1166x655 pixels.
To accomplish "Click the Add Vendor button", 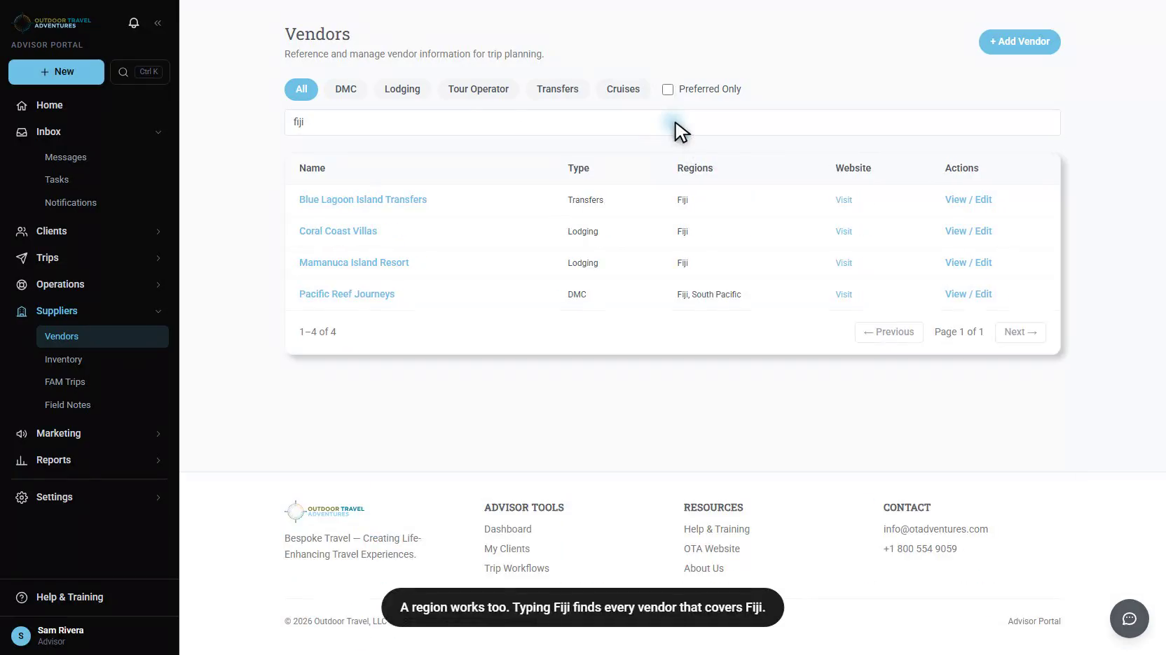I will pos(1020,42).
